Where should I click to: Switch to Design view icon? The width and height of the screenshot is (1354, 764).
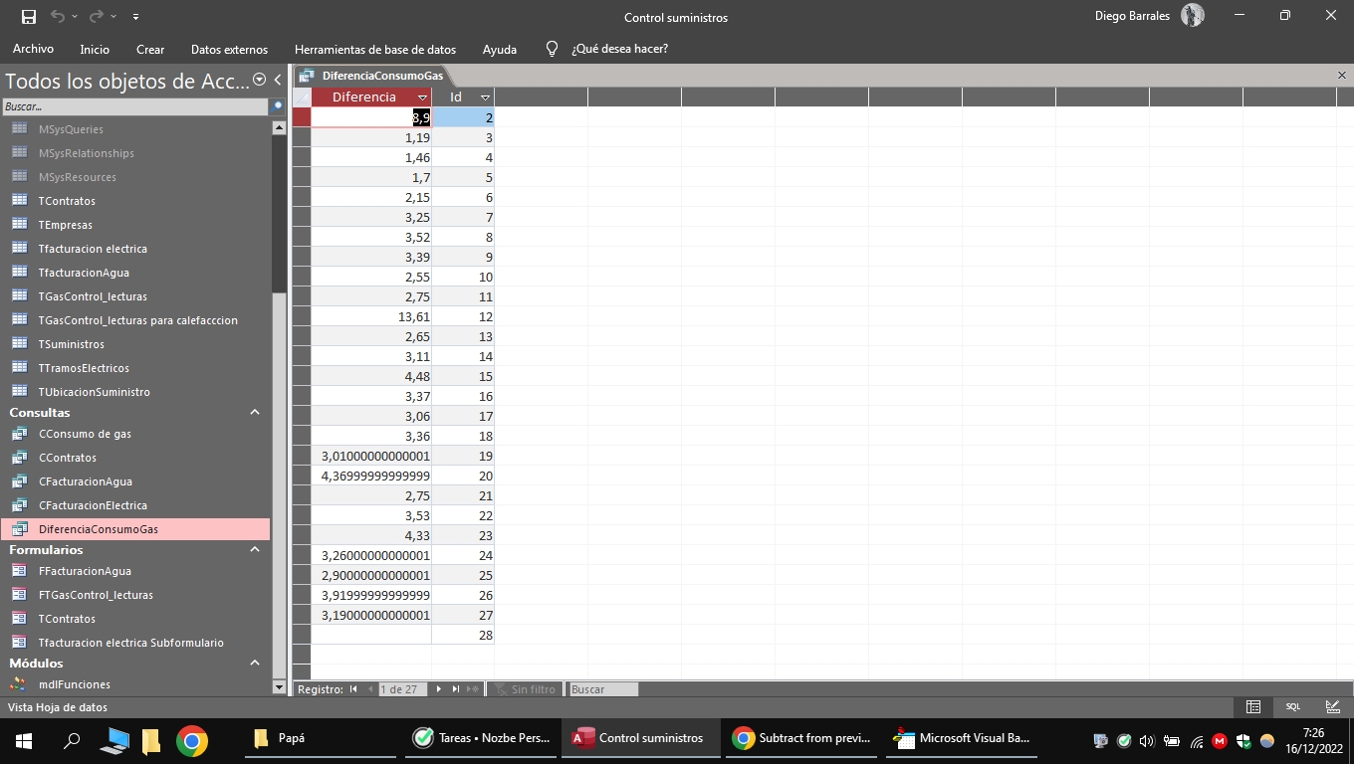point(1333,706)
